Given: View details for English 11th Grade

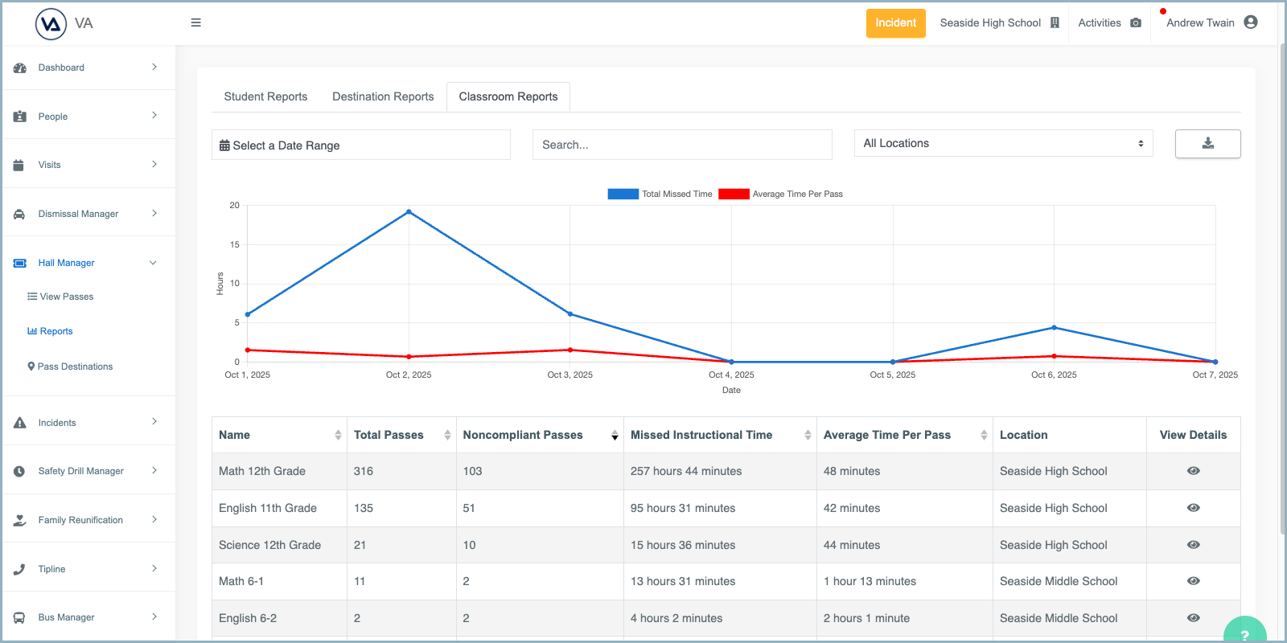Looking at the screenshot, I should coord(1194,508).
